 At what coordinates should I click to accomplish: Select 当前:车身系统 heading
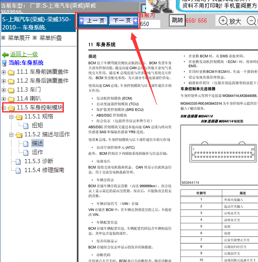tap(26, 63)
